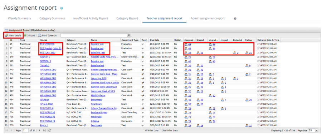This screenshot has height=140, width=322.
Task: Click ungraded students icon for APHG Syllabus
Action: pyautogui.click(x=210, y=95)
